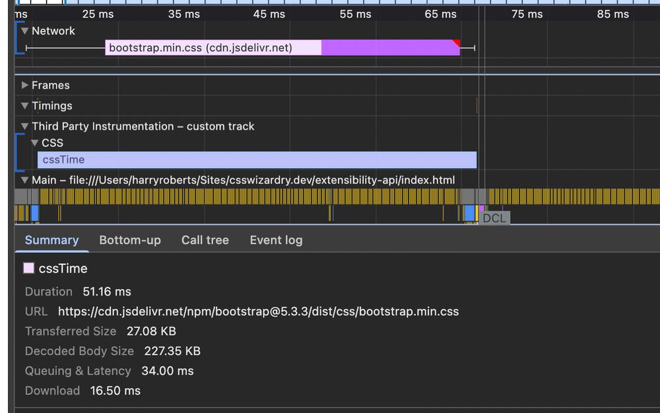
Task: Click the 85 ms ruler label
Action: point(613,14)
